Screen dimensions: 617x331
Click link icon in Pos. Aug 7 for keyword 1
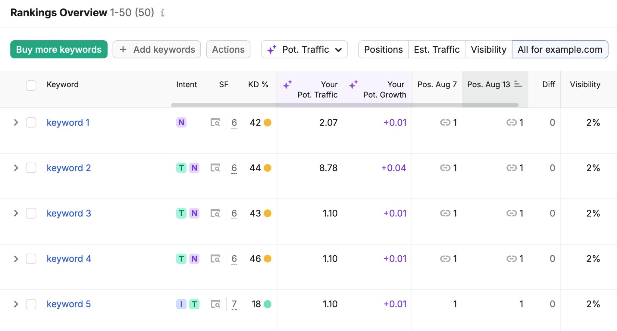tap(445, 123)
